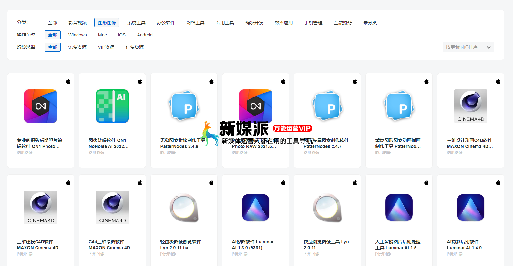The image size is (513, 266).
Task: Filter operating system by iOS
Action: [x=122, y=35]
